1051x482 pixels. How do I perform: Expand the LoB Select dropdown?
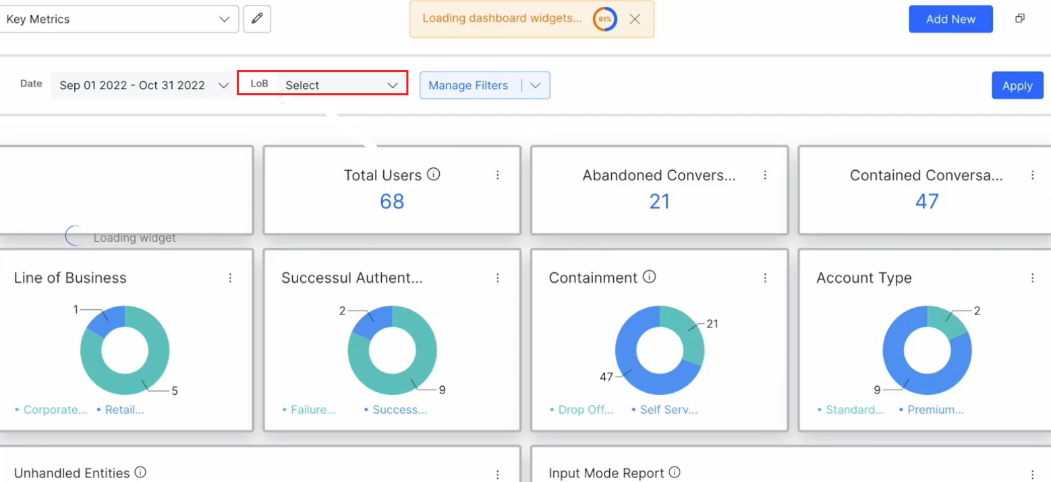coord(341,85)
